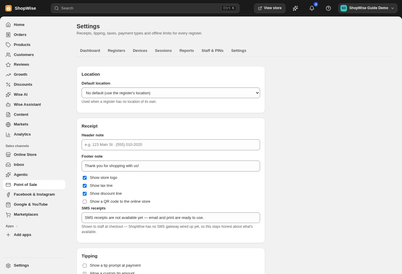Click into the SMS receipts field
This screenshot has width=402, height=274.
pos(171,218)
